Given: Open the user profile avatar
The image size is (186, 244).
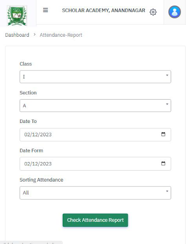Looking at the screenshot, I should pos(175,12).
